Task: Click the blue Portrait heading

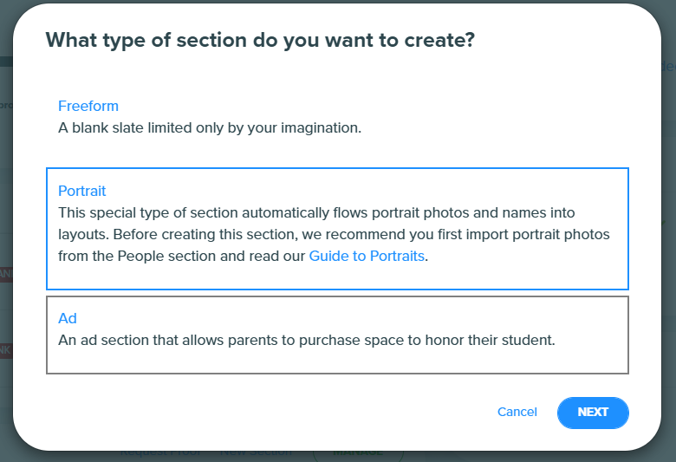Action: tap(82, 191)
